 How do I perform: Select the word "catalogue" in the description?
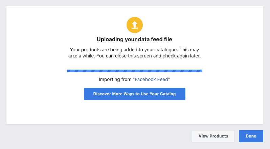166,50
